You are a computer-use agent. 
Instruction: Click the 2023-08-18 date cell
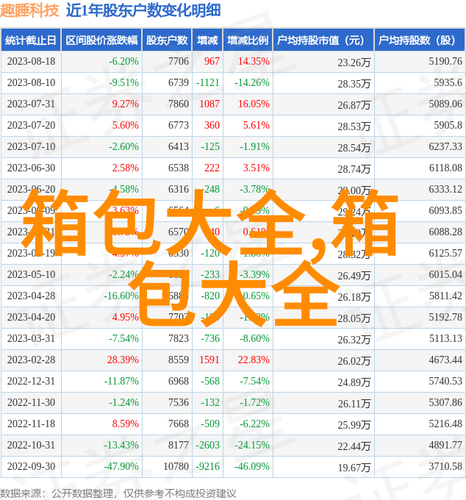[x=31, y=61]
